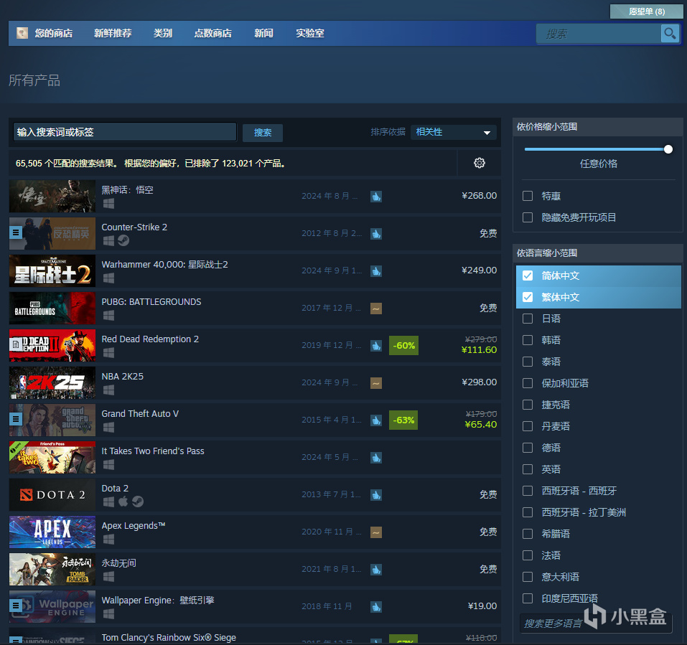The image size is (687, 645).
Task: Click mixed review icon for NBA 2K25
Action: coord(376,382)
